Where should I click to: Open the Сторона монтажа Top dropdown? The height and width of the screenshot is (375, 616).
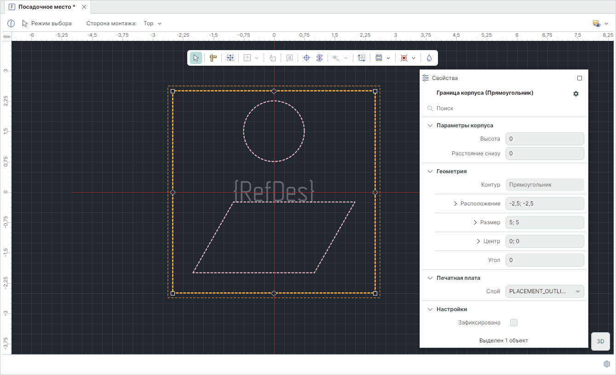coord(153,23)
